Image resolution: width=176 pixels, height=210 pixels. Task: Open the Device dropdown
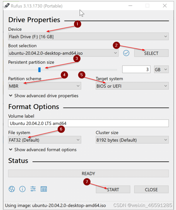[89, 36]
